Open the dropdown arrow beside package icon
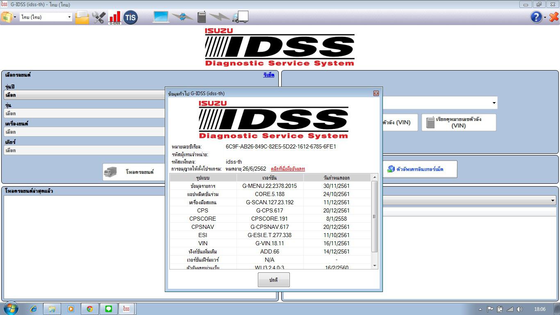560x315 pixels. (x=15, y=17)
